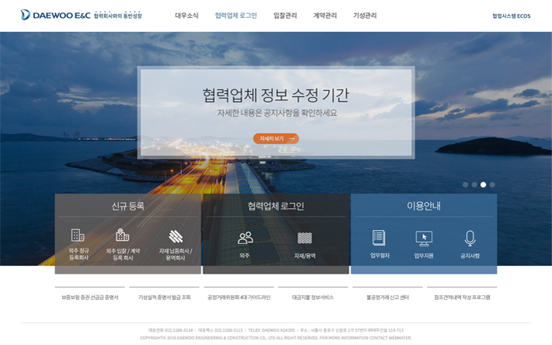The width and height of the screenshot is (552, 345).
Task: Click the 협력업체 정보 수정 기간 banner title
Action: click(276, 96)
